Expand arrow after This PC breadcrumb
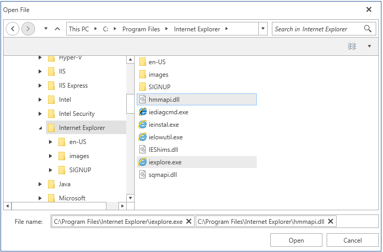The image size is (383, 252). tap(95, 29)
